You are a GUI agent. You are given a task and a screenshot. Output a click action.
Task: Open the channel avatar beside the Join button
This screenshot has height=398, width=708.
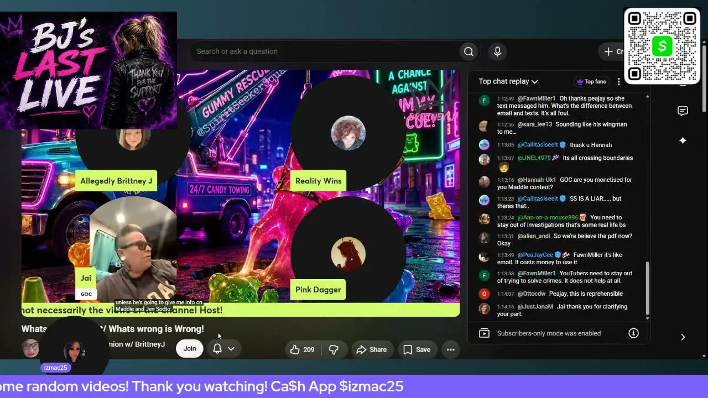(30, 349)
